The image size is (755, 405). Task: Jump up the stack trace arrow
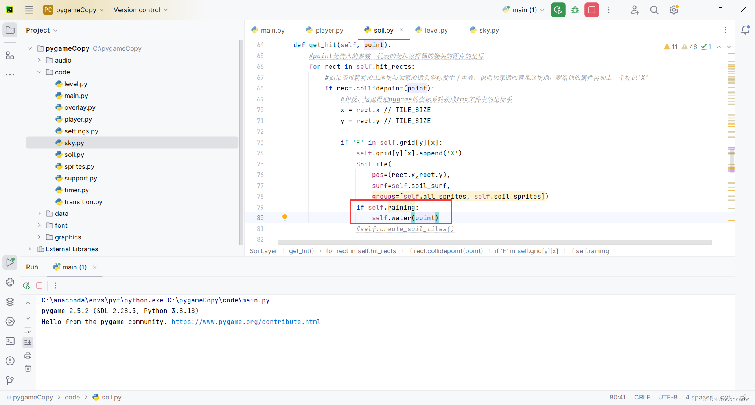28,304
